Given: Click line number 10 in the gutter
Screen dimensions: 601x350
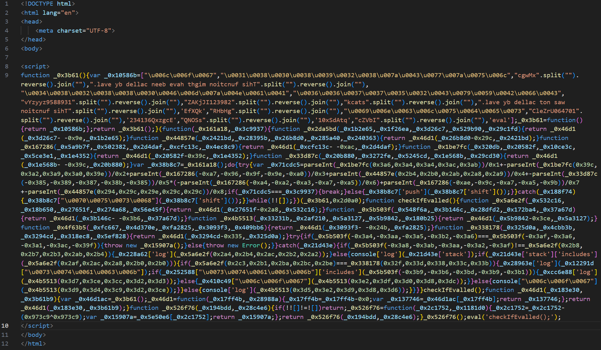Looking at the screenshot, I should pos(5,326).
